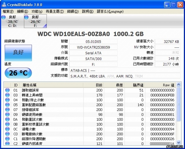Click the 屬性名稱 column header
Image resolution: width=185 pixels, height=149 pixels.
coord(51,85)
